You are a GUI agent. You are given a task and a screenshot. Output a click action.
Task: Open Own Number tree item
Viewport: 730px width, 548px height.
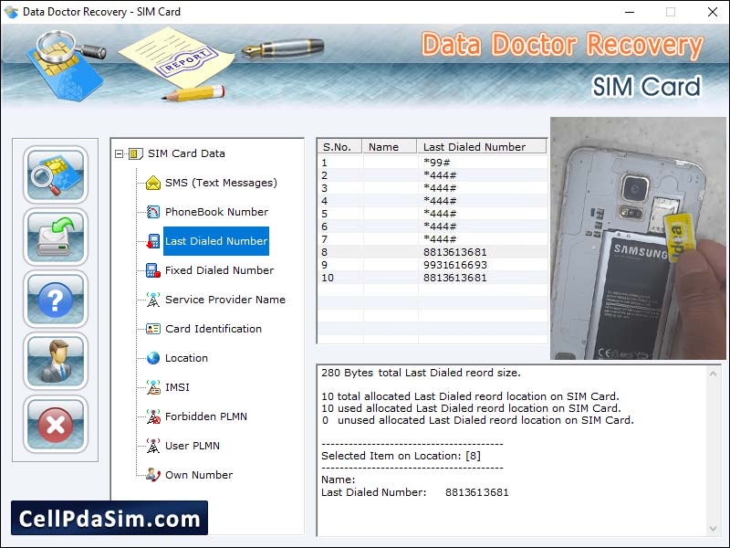pyautogui.click(x=199, y=475)
